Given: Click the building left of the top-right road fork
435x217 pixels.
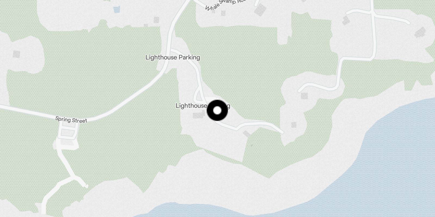Looking at the screenshot, I should [346, 21].
